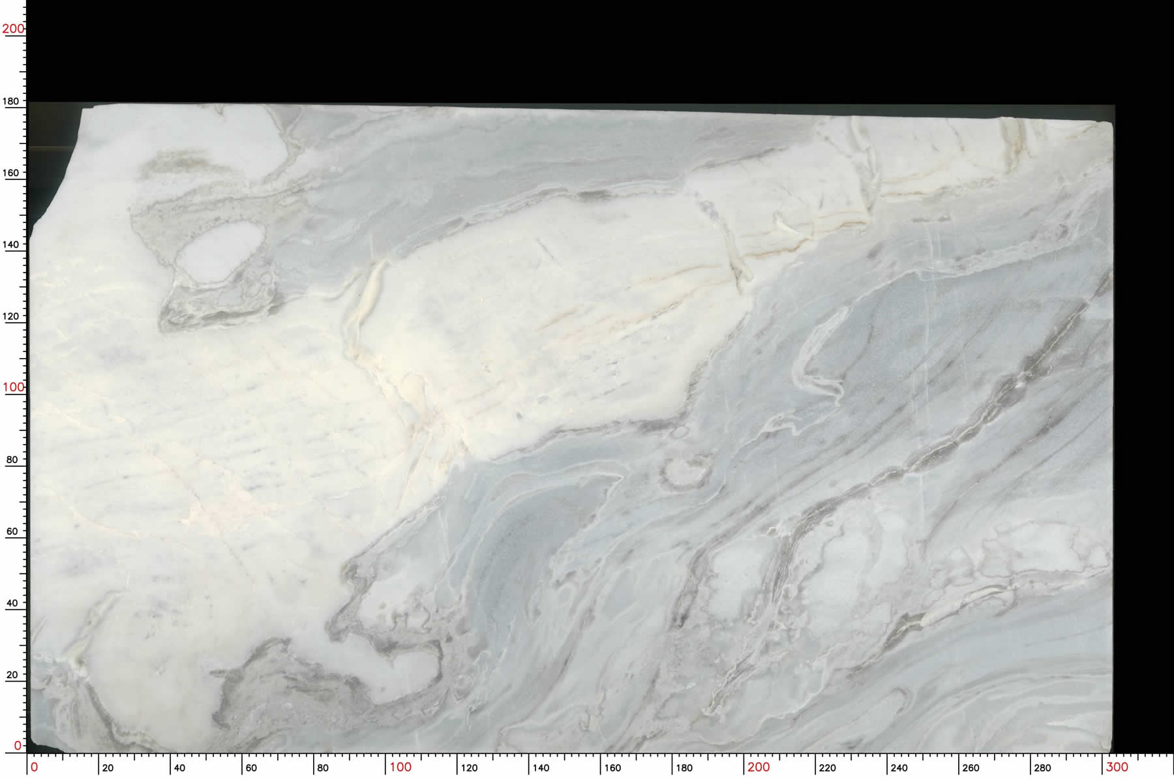
Task: Click the red 300 on the horizontal ruler
Action: [x=1117, y=767]
